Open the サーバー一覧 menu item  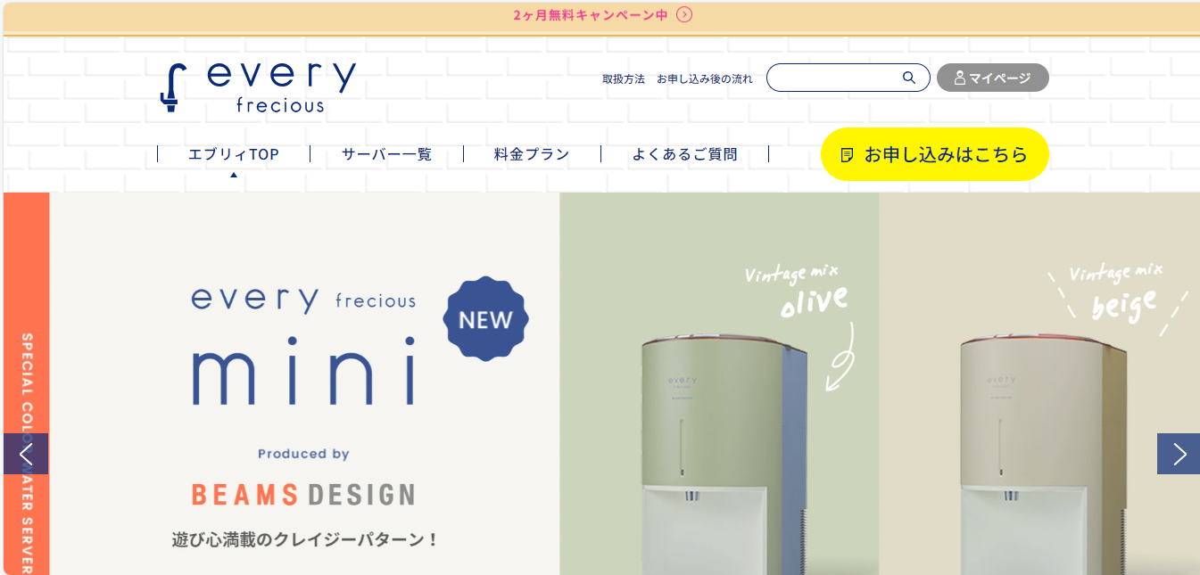[386, 154]
